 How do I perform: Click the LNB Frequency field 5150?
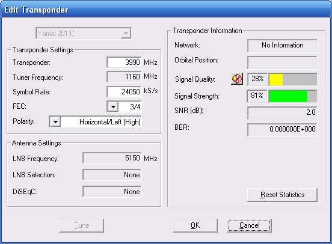[x=112, y=158]
